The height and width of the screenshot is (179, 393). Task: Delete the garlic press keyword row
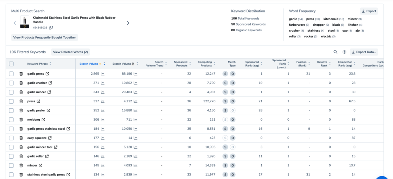pyautogui.click(x=21, y=74)
